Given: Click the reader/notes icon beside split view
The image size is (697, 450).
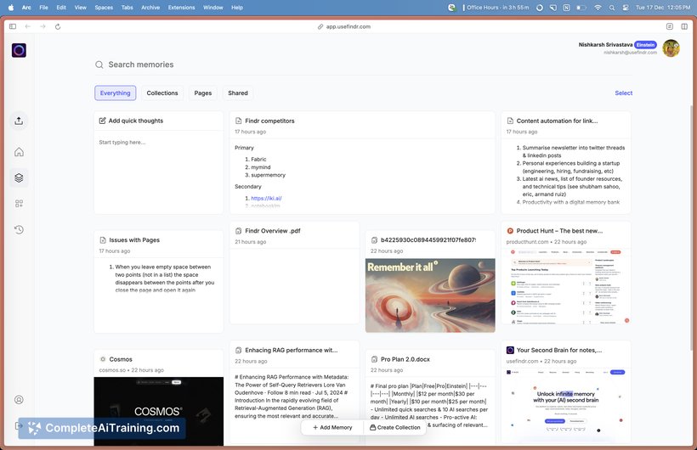Looking at the screenshot, I should pyautogui.click(x=670, y=26).
